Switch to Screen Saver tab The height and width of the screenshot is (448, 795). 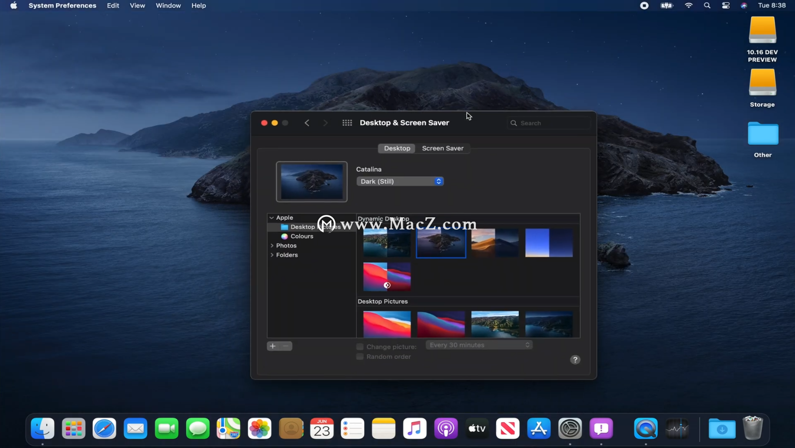click(x=443, y=148)
